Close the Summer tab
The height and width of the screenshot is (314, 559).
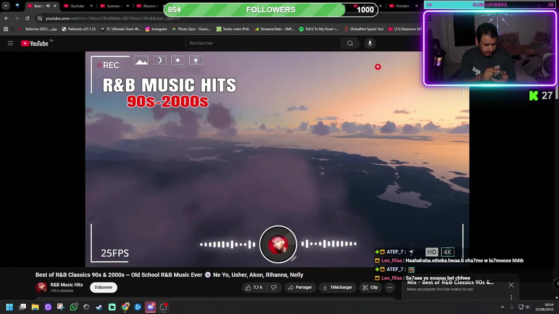(x=128, y=6)
